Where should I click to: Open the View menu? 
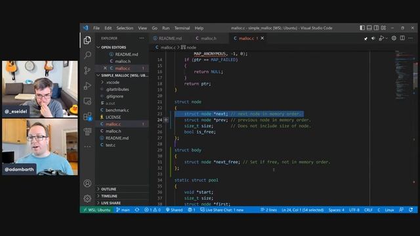click(x=142, y=28)
